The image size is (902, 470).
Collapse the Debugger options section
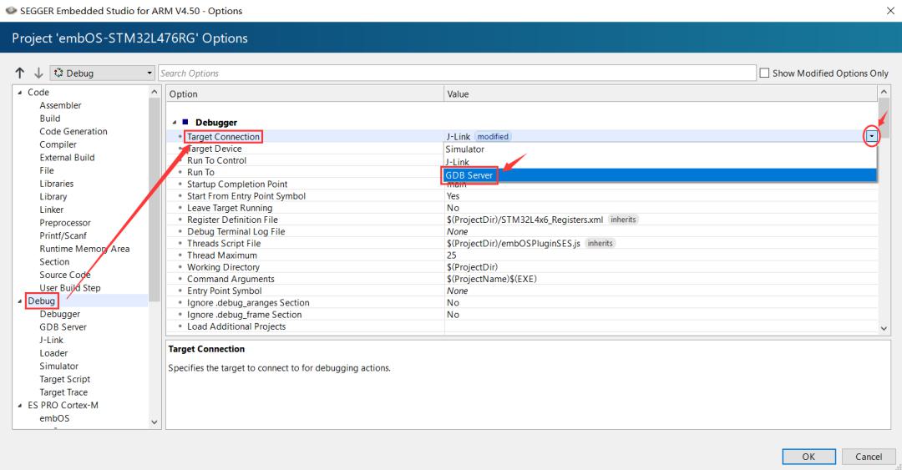tap(175, 123)
